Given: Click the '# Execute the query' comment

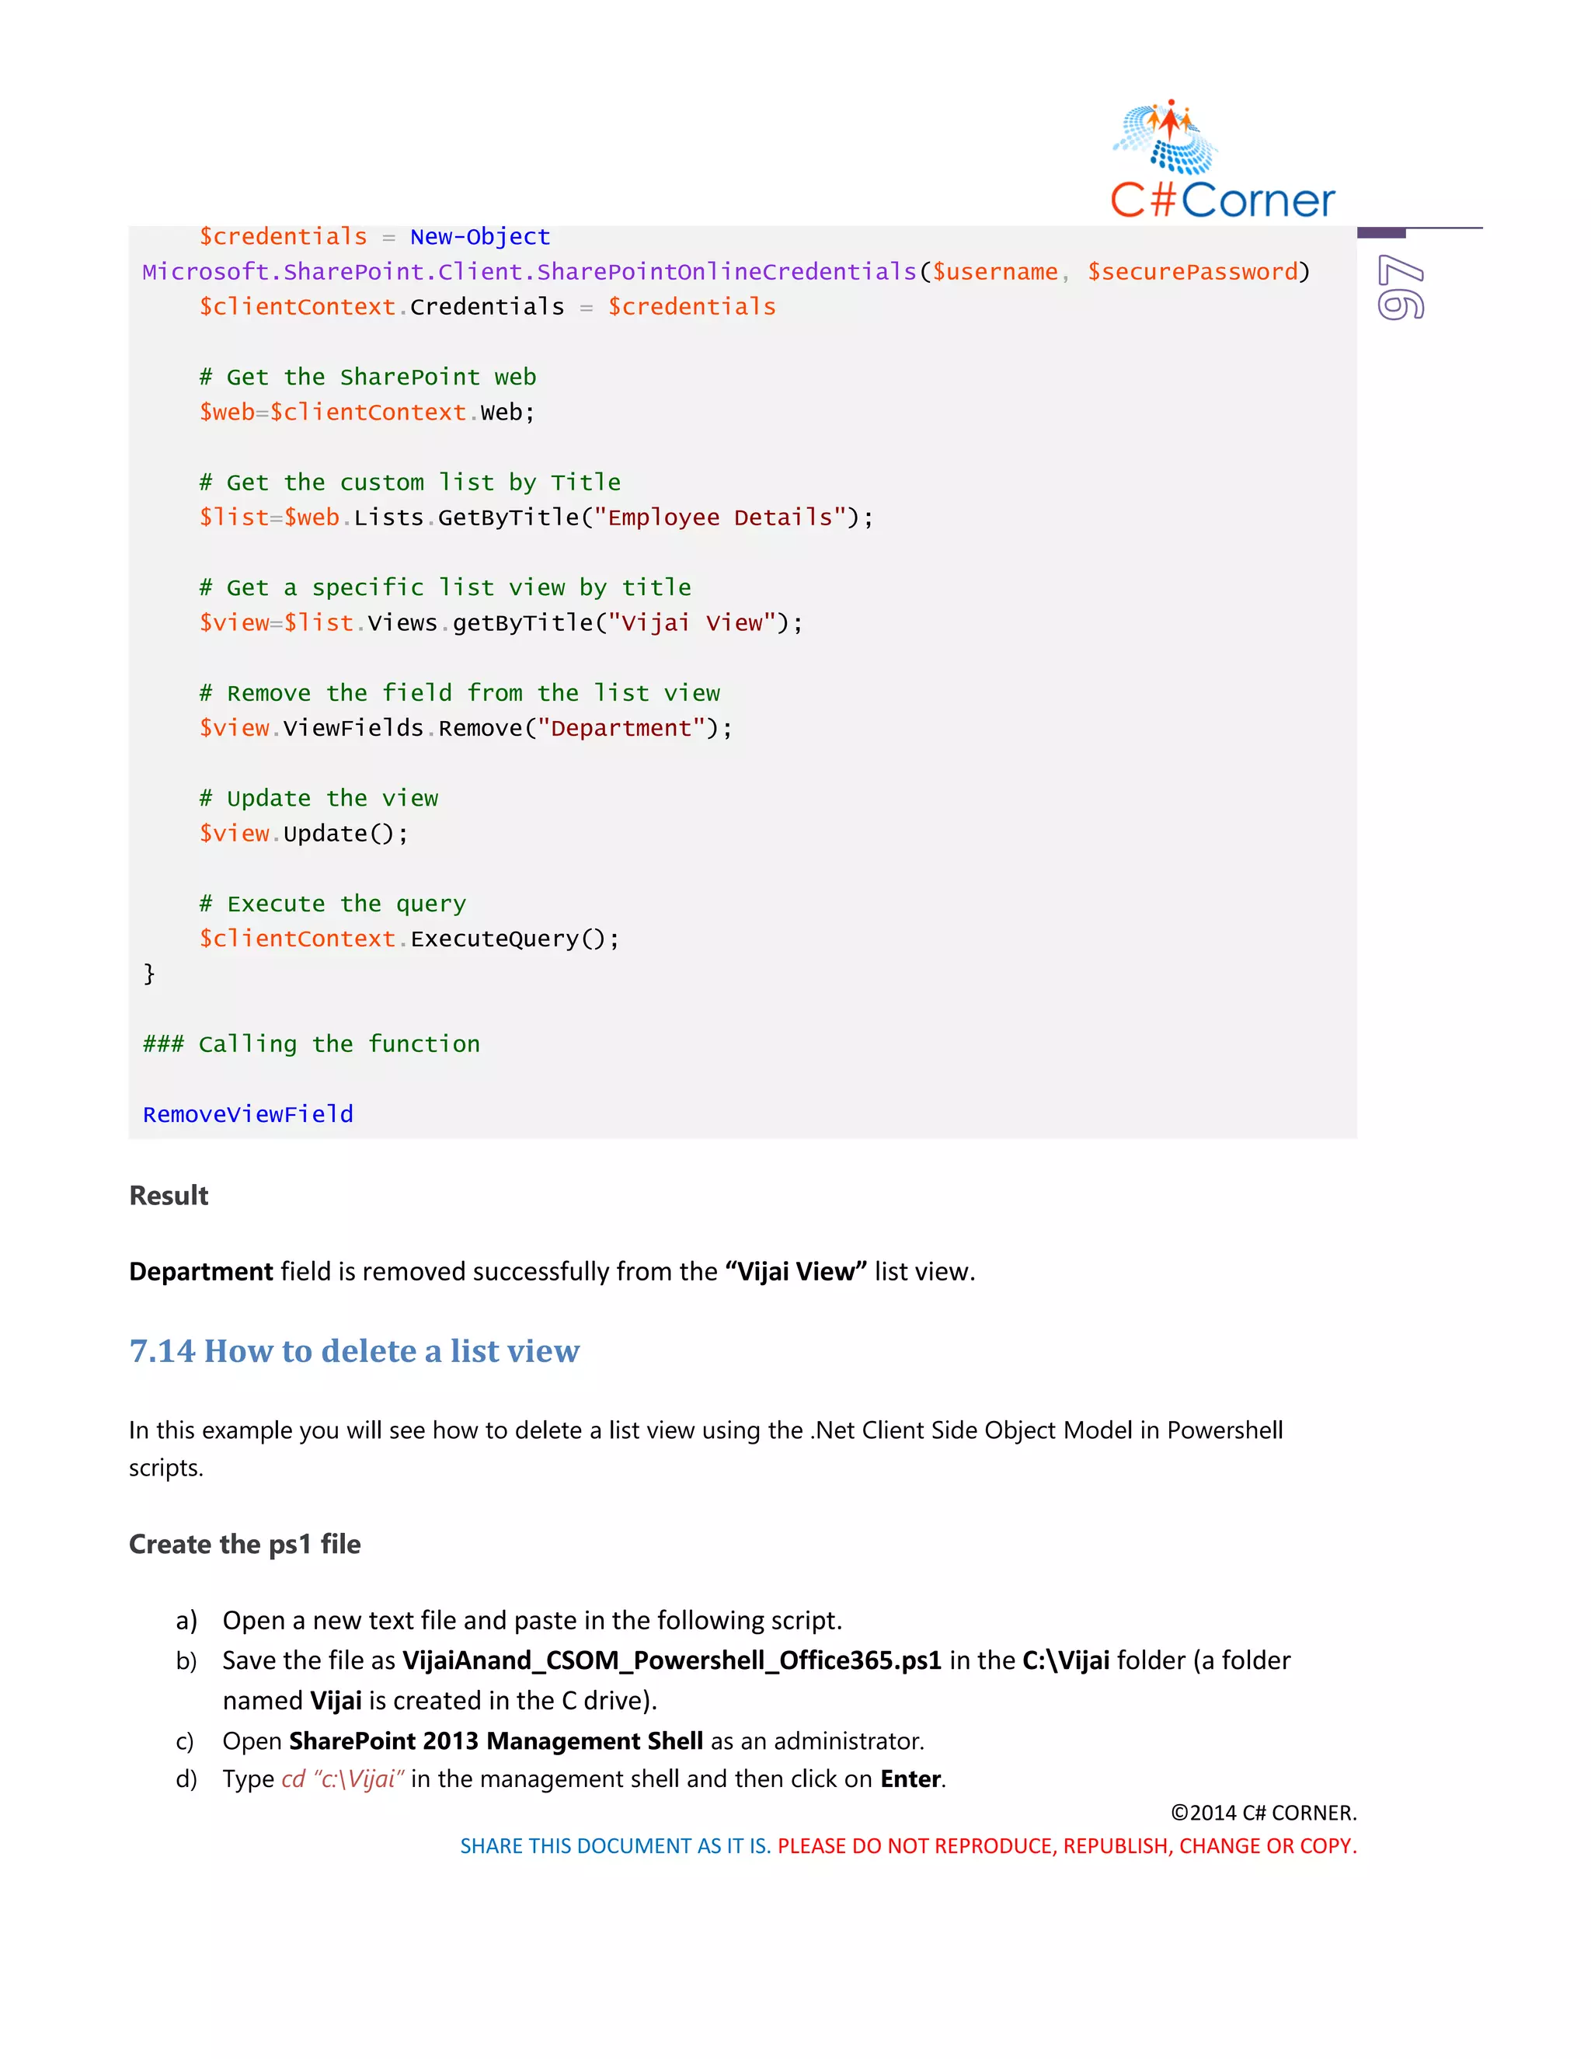Looking at the screenshot, I should point(332,904).
